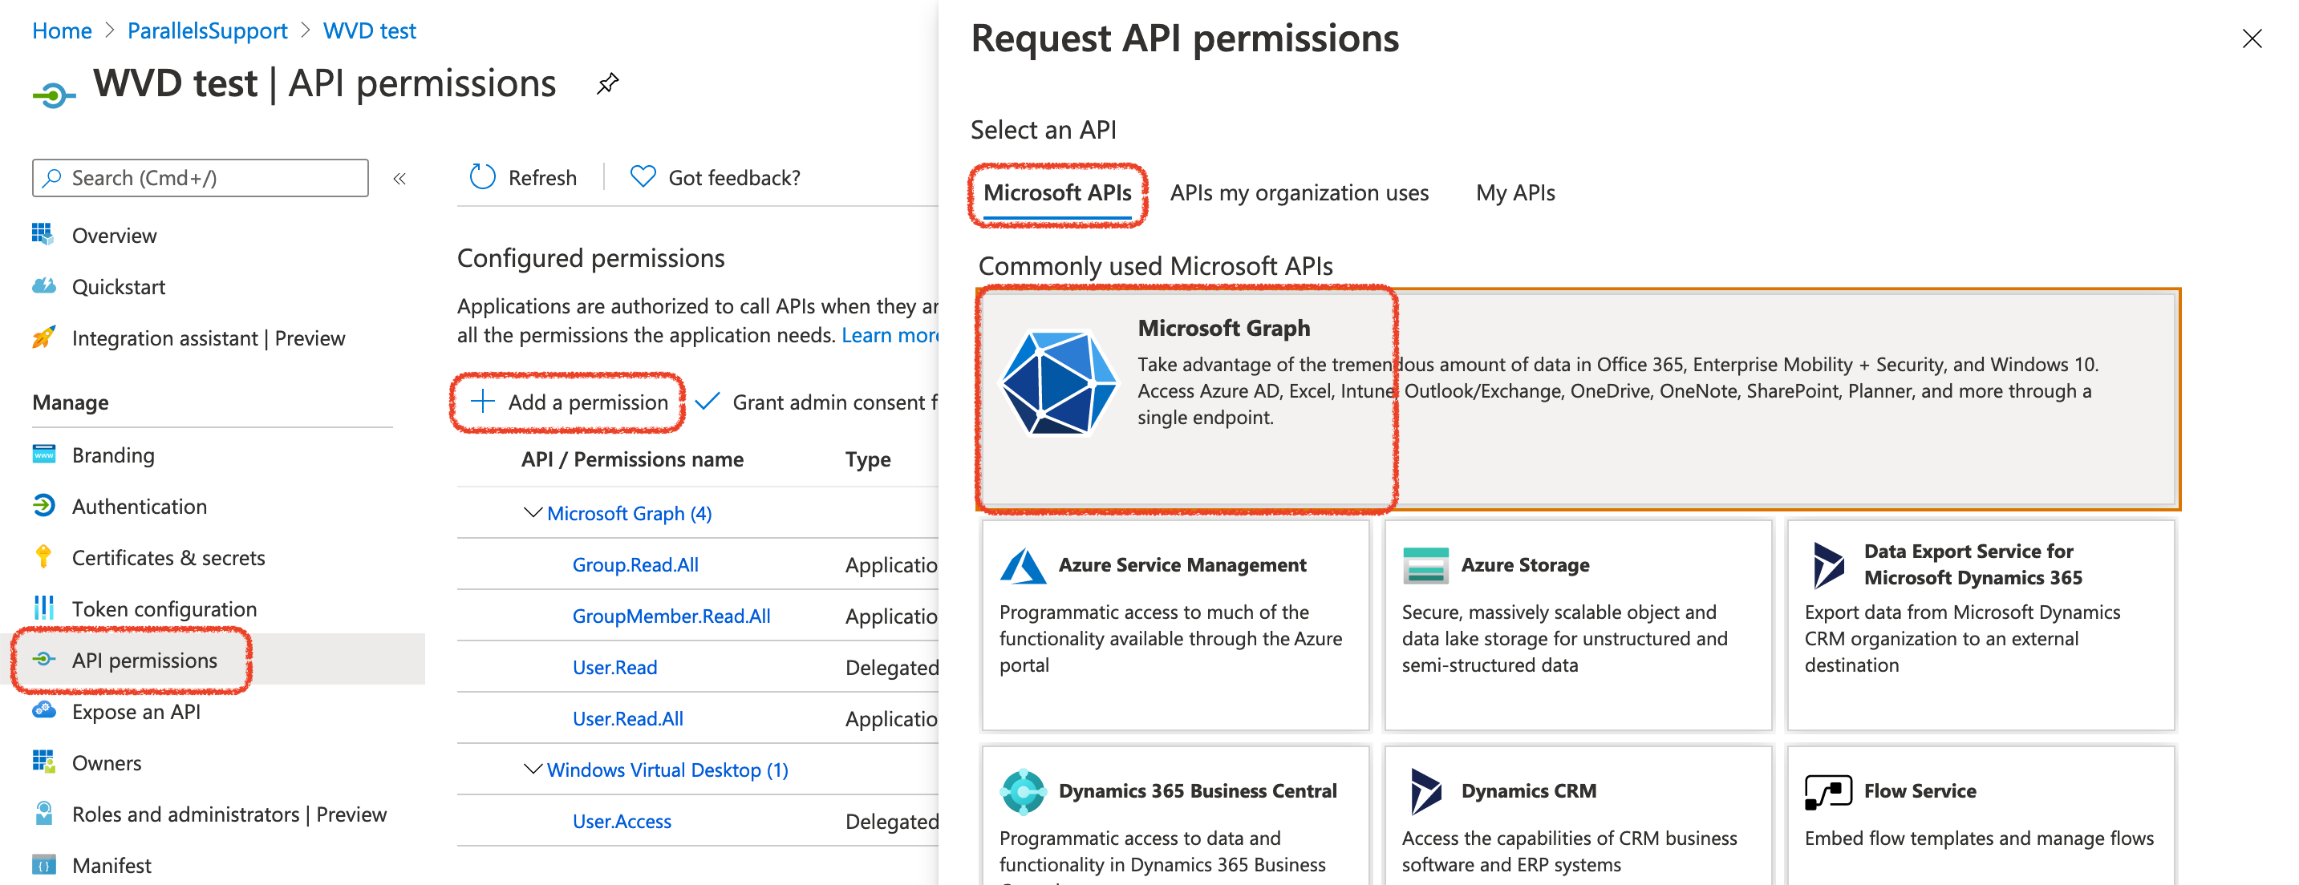
Task: Click Add a permission button
Action: click(570, 402)
